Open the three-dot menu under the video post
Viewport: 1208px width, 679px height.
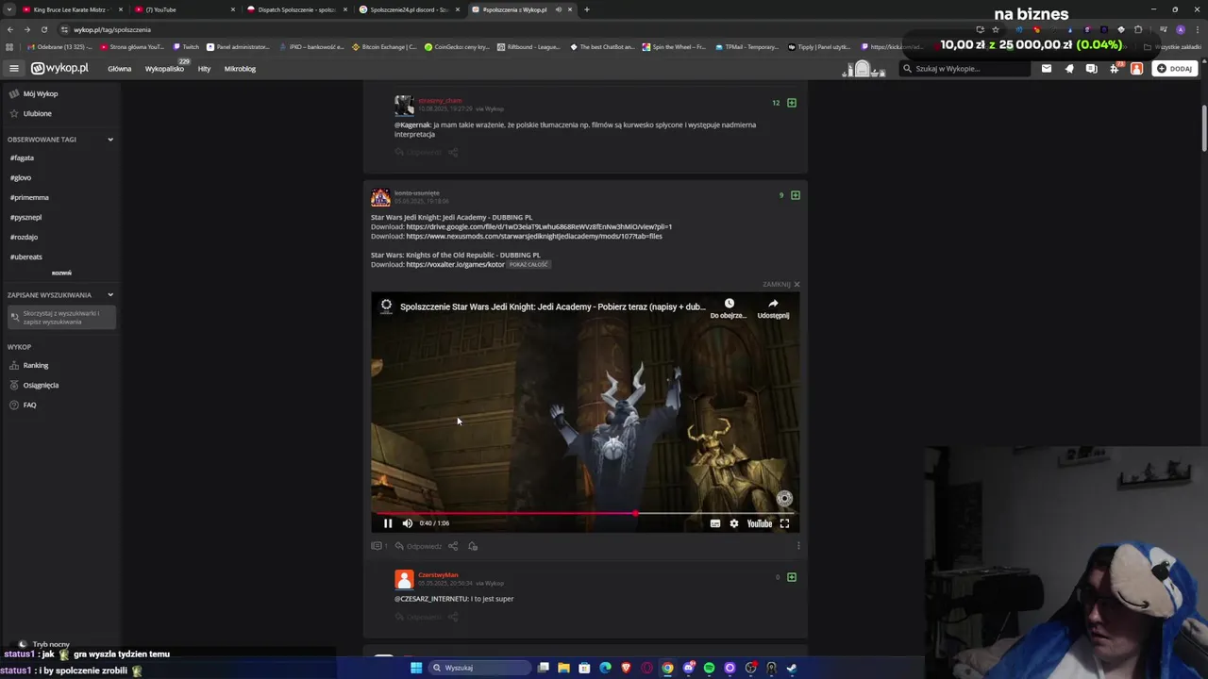pos(798,545)
